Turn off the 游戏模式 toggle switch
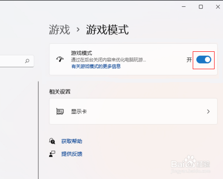The height and width of the screenshot is (179, 223). (x=204, y=60)
